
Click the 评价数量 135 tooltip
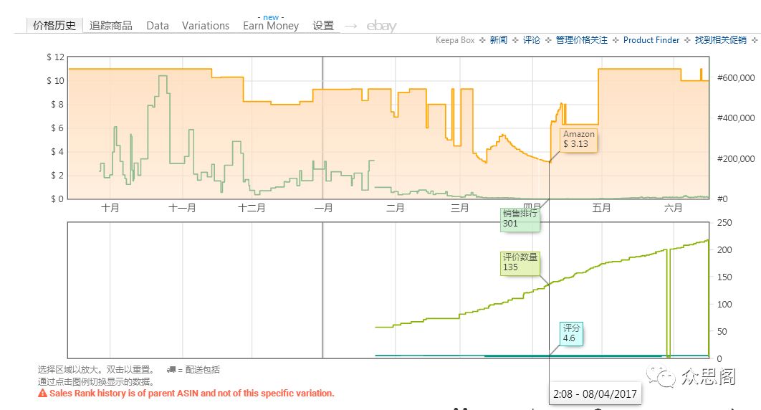point(520,262)
